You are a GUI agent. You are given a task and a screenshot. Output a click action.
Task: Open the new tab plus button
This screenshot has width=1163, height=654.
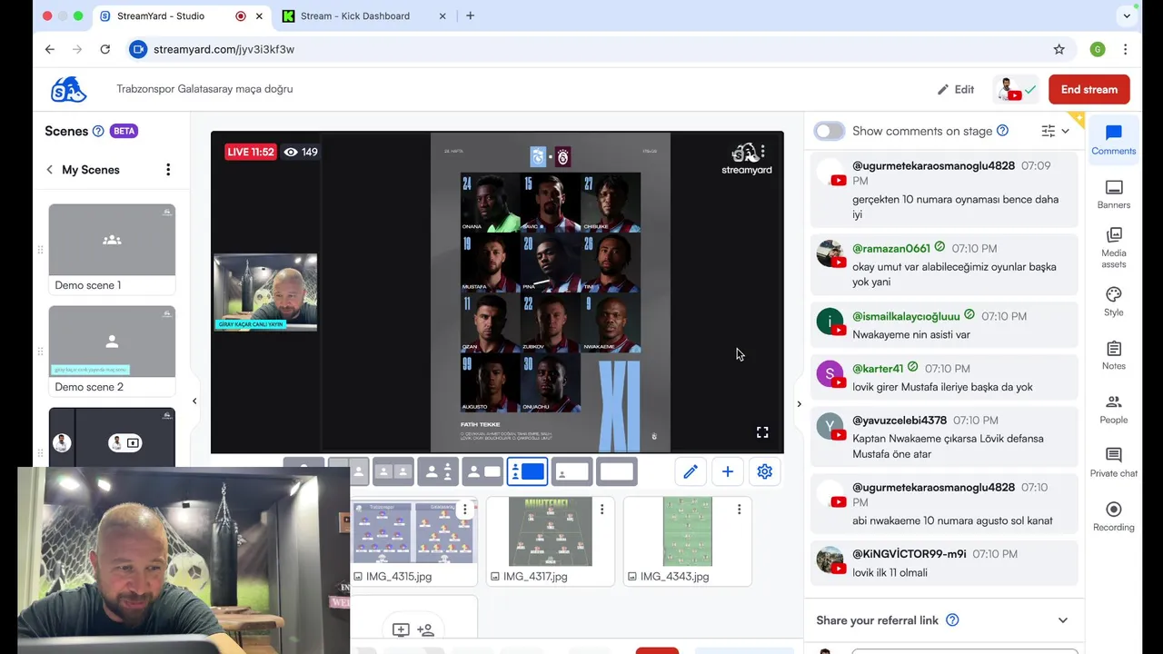click(470, 15)
